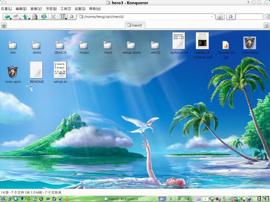
Task: Select the hiscore.tar.gz archive
Action: [226, 50]
